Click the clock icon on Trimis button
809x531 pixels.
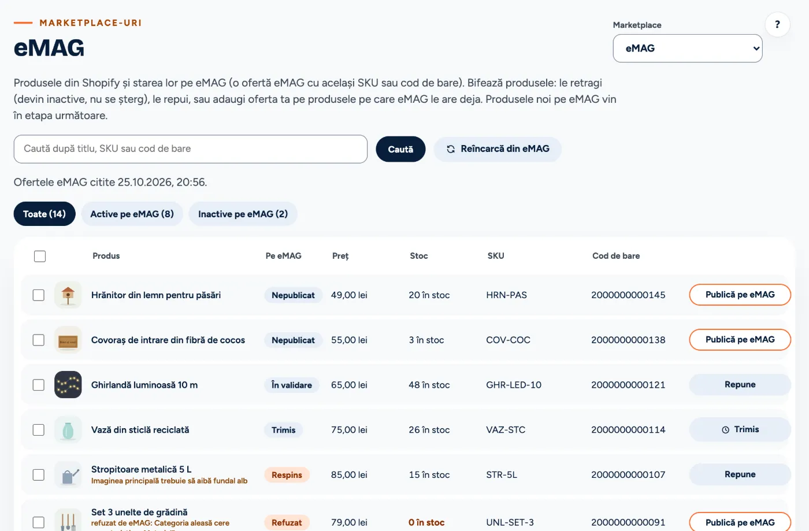click(x=725, y=430)
